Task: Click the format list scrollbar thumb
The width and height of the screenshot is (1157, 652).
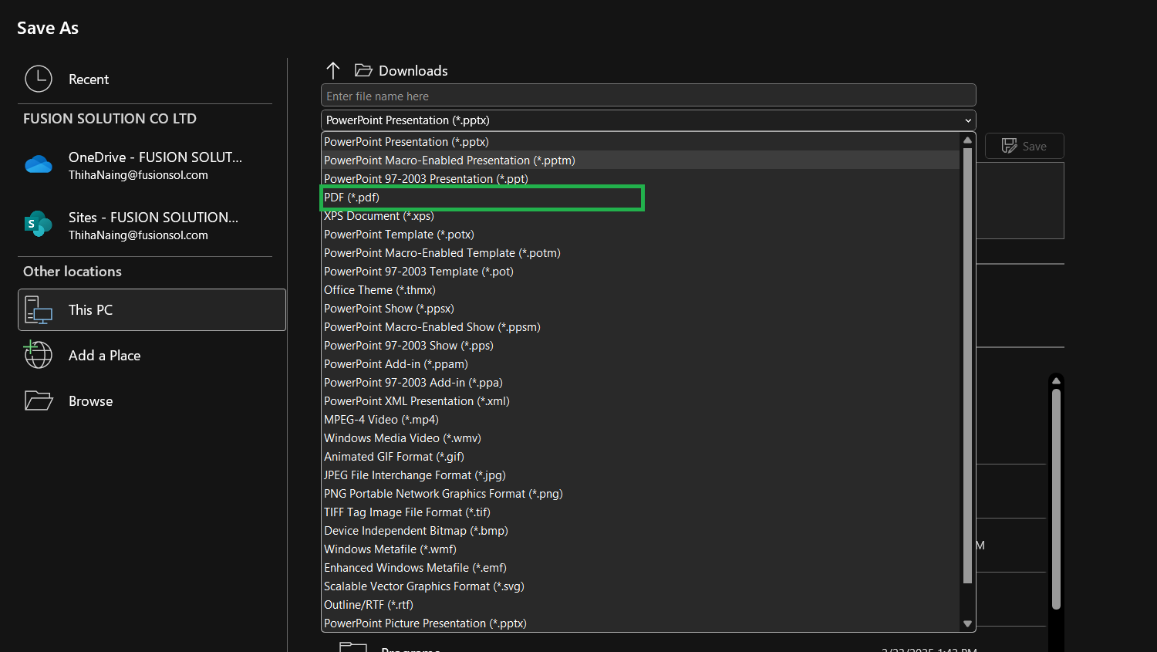Action: tap(967, 366)
